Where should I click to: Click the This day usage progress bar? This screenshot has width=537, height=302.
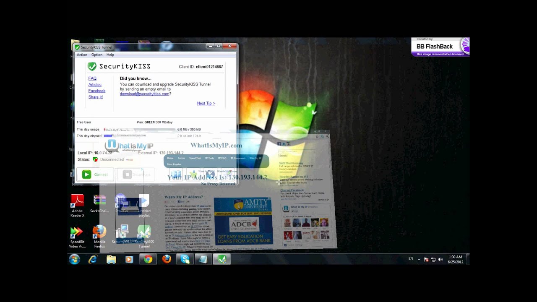tap(140, 130)
